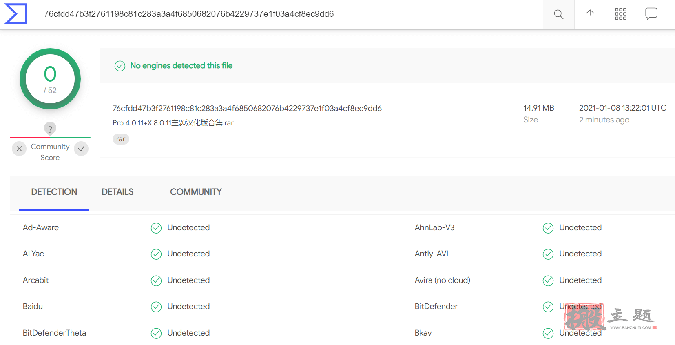Open the apps grid icon
The height and width of the screenshot is (345, 675).
click(x=620, y=14)
